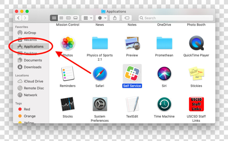228x141 pixels.
Task: Click the AirDrop sidebar icon
Action: [20, 33]
